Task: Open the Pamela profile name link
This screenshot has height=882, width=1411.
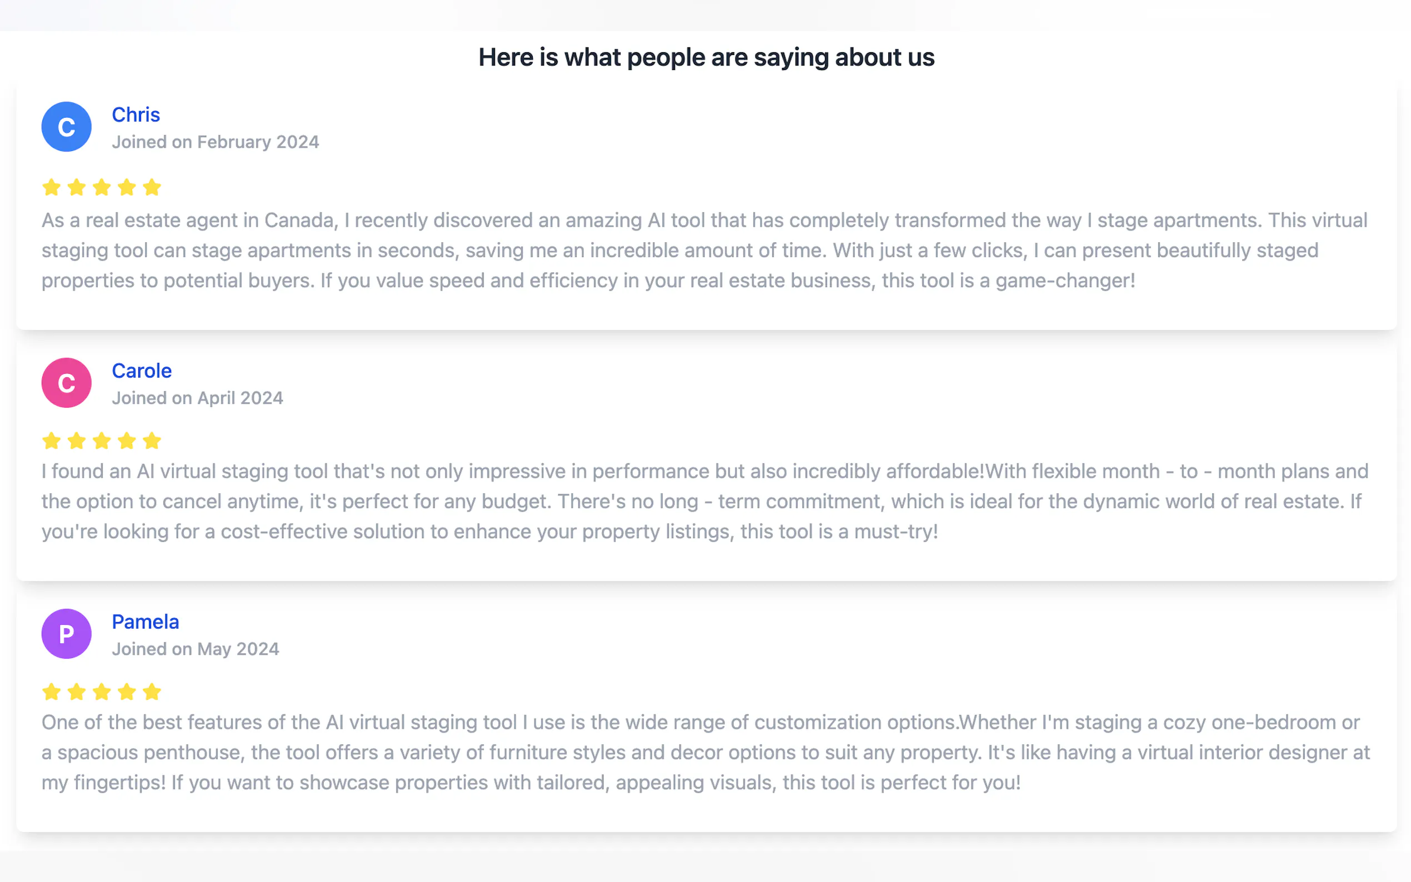Action: point(145,622)
